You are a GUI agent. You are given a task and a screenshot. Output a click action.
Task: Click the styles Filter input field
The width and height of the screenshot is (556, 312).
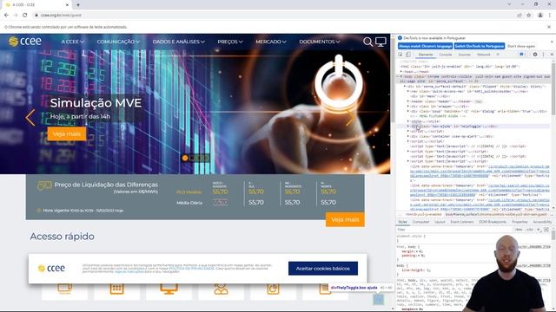pos(453,230)
